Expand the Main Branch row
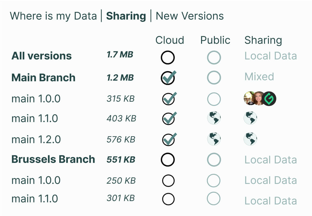This screenshot has width=312, height=216. coord(43,78)
